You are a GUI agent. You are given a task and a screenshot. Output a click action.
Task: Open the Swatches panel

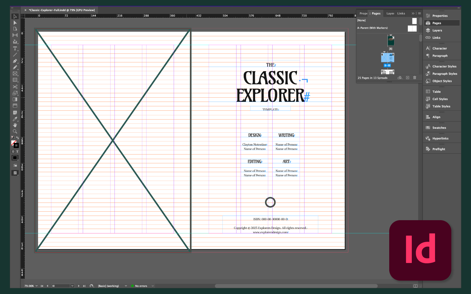point(439,128)
